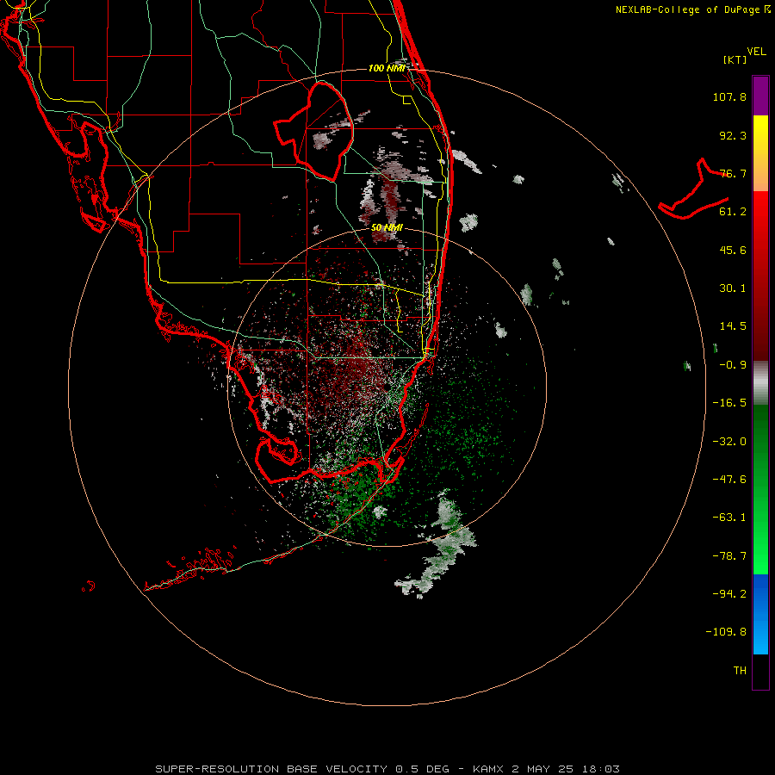This screenshot has height=775, width=775.
Task: Click the VEL legend title
Action: [756, 52]
